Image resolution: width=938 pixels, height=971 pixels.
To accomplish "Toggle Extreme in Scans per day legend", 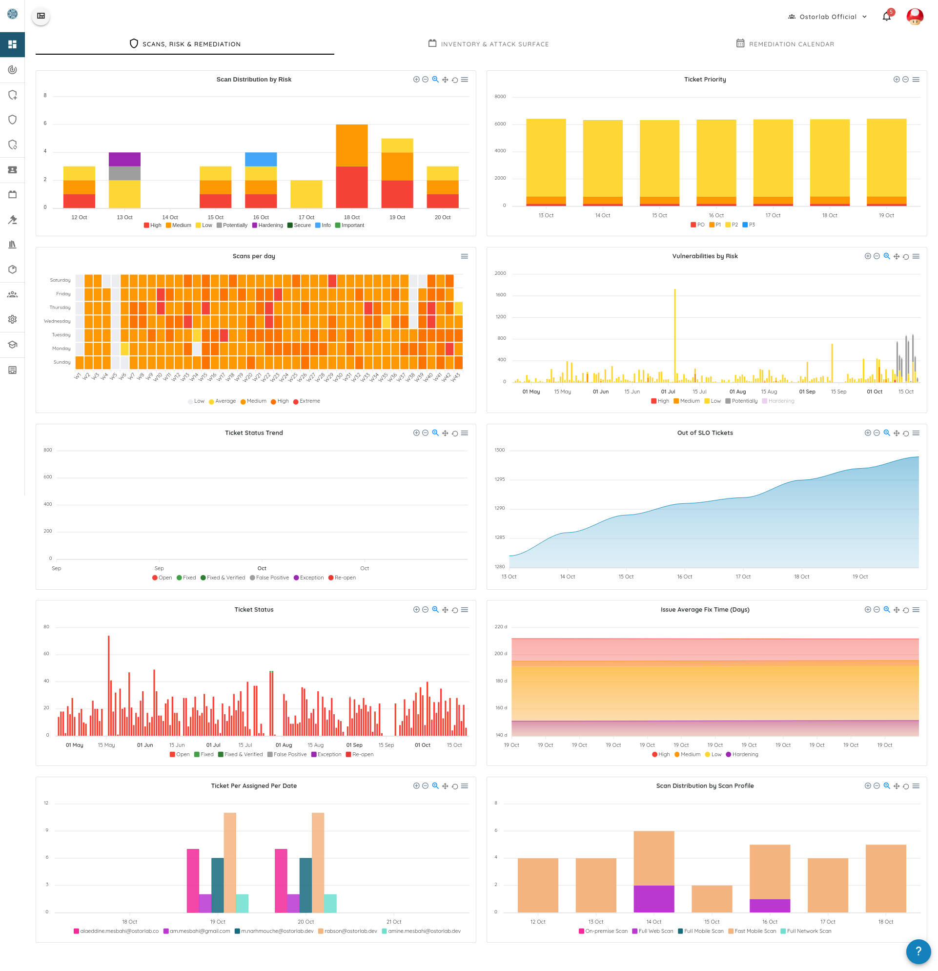I will 306,401.
